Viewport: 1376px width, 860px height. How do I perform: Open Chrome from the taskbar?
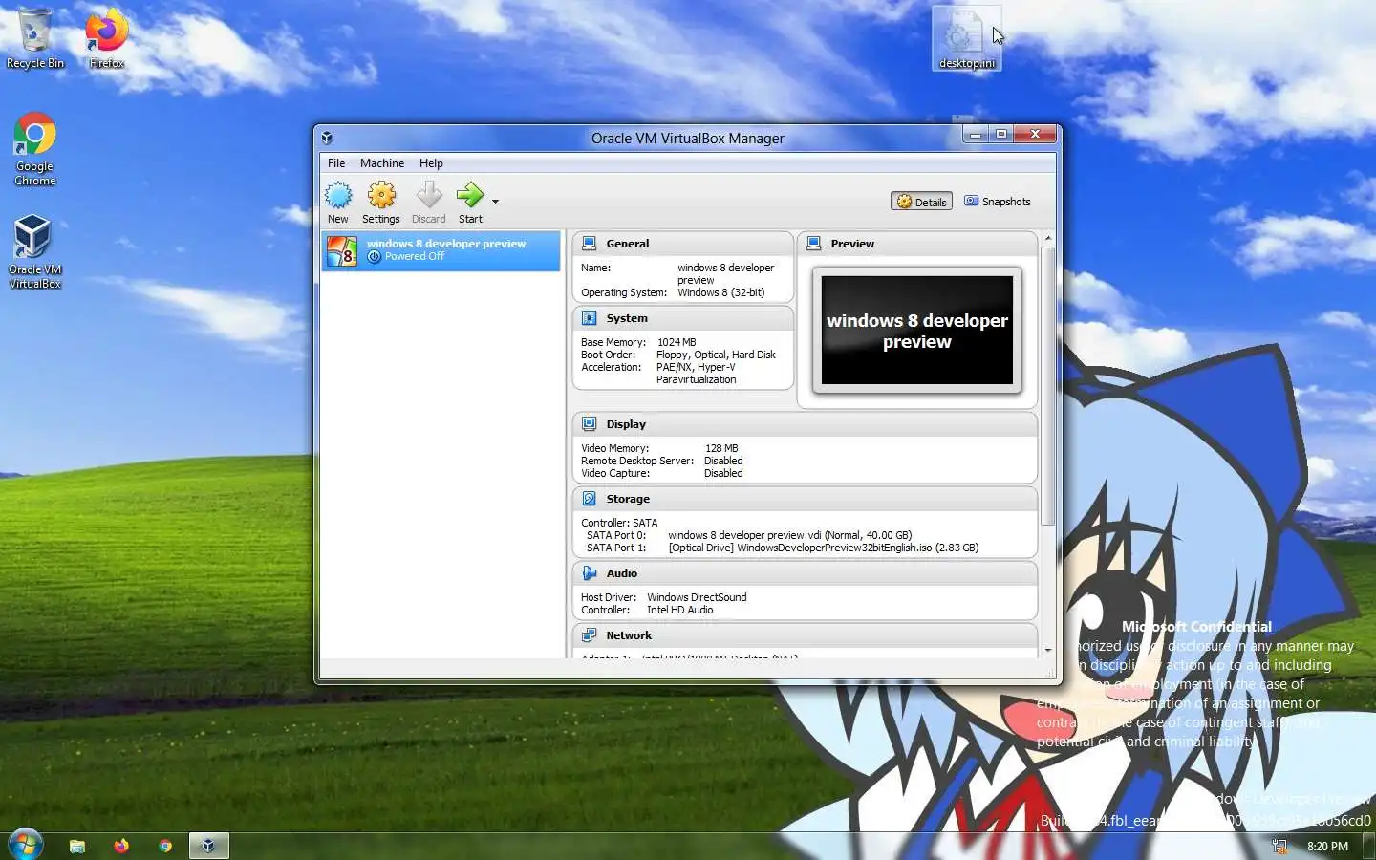click(165, 846)
